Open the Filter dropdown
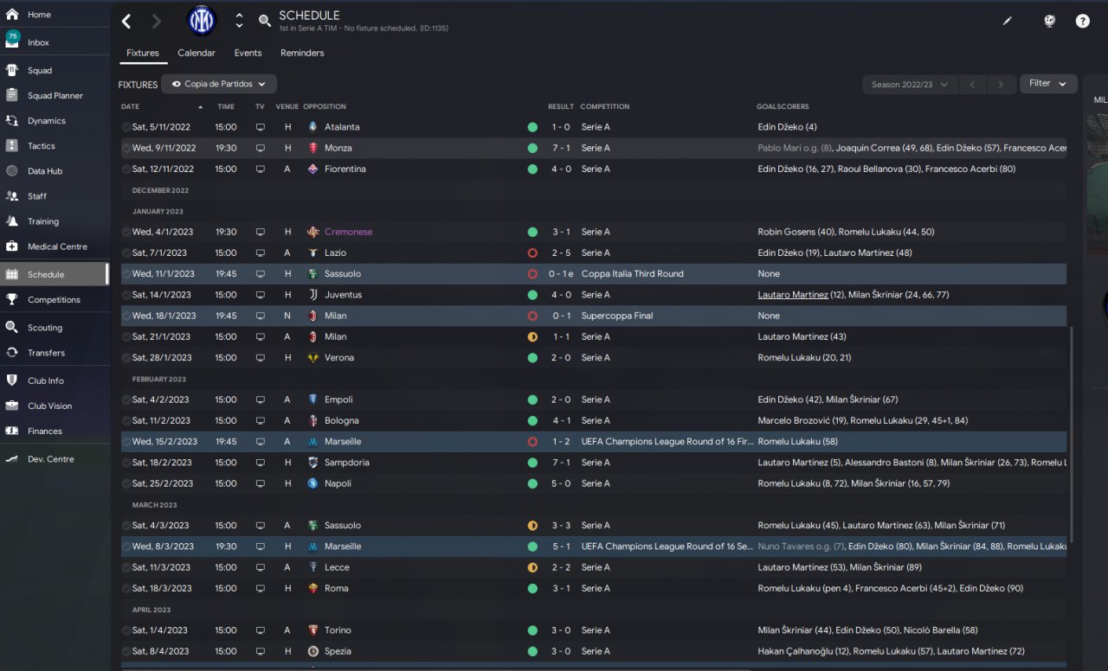Viewport: 1108px width, 671px height. (x=1048, y=84)
